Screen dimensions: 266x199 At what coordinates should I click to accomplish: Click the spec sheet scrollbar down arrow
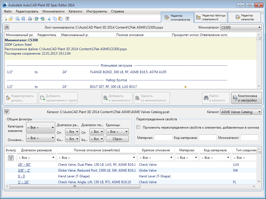[259, 86]
